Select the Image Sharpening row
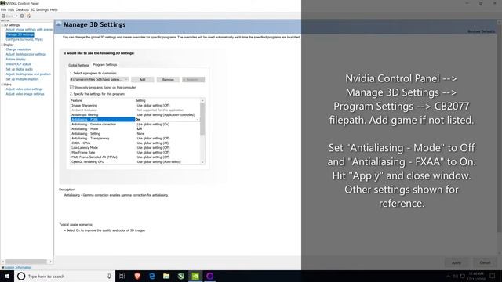Image resolution: width=502 pixels, height=282 pixels. pos(135,105)
